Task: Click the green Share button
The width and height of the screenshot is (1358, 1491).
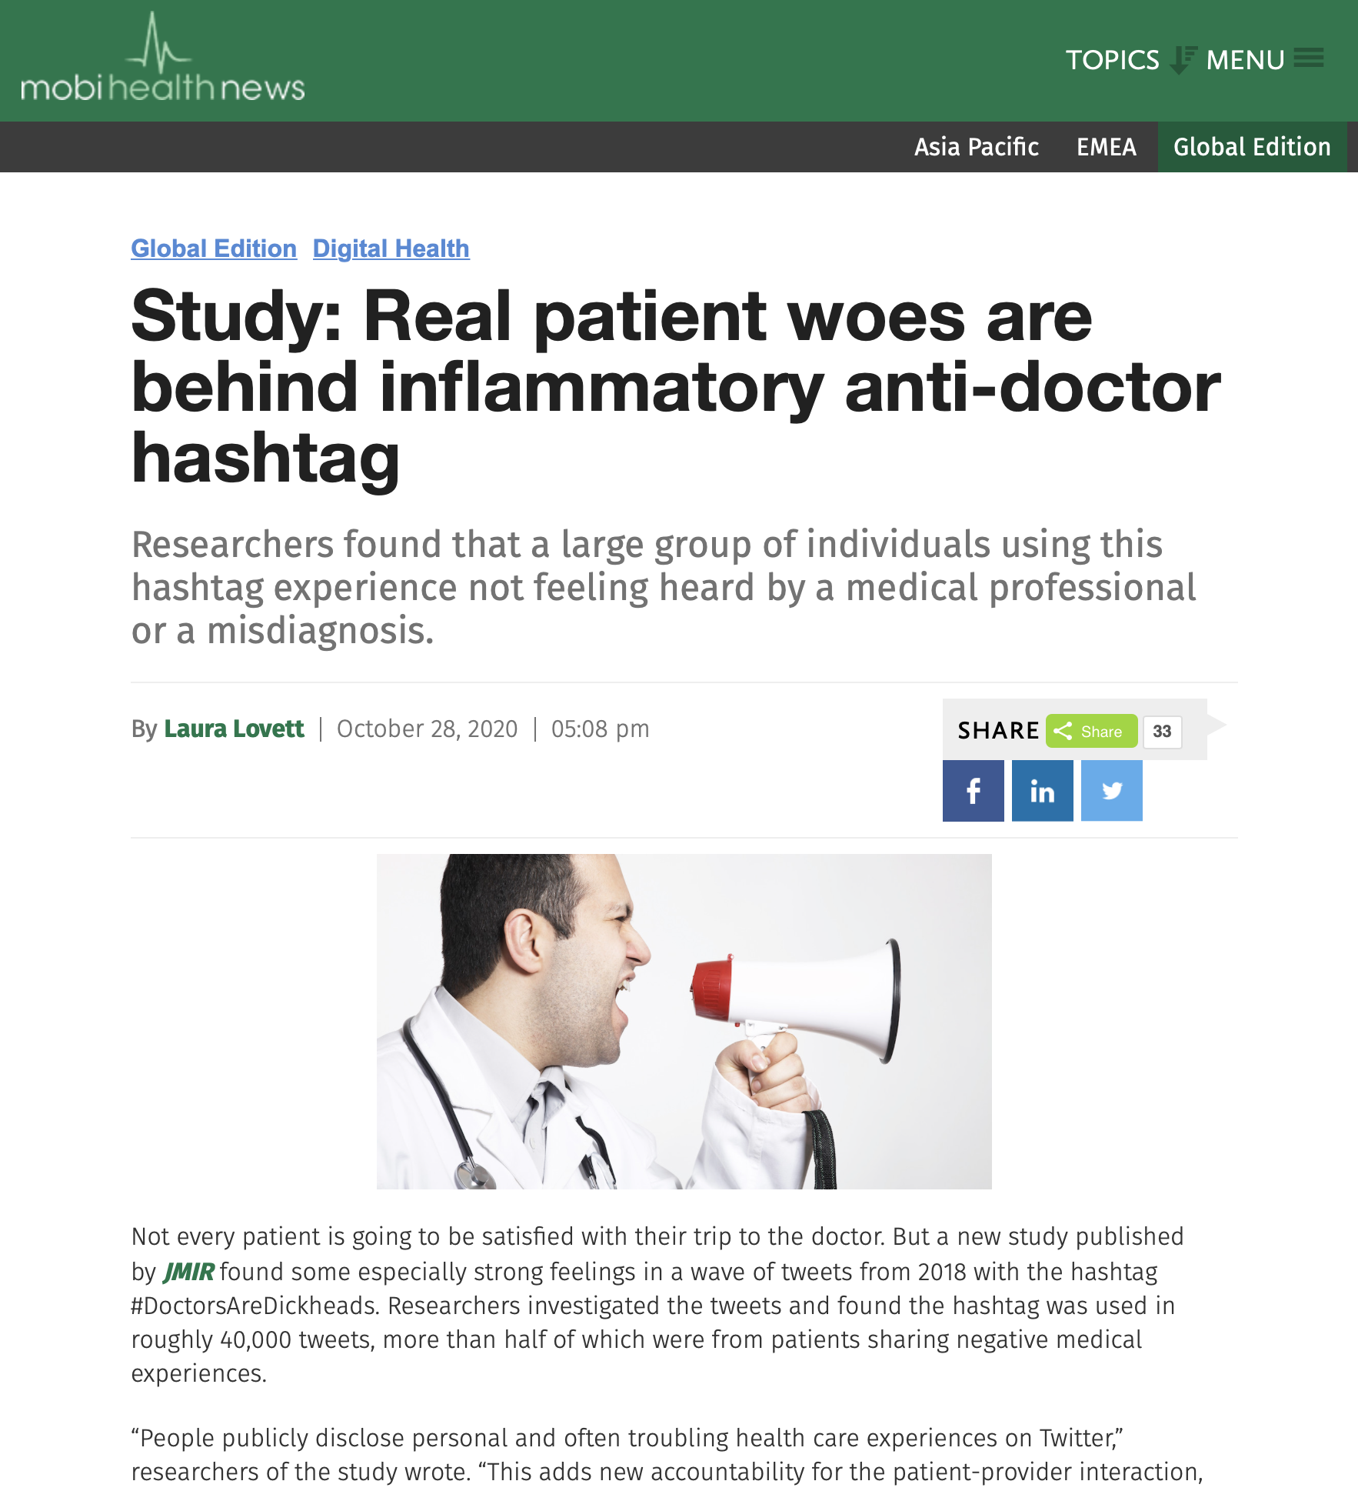Action: tap(1091, 731)
